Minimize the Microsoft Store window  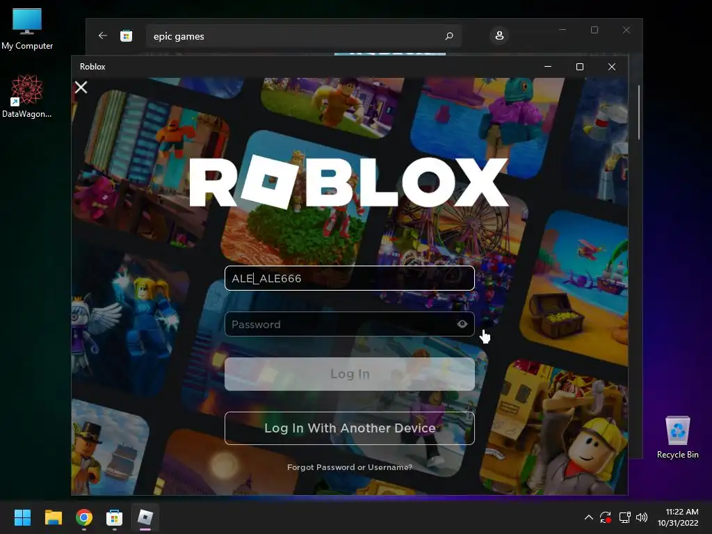point(563,30)
